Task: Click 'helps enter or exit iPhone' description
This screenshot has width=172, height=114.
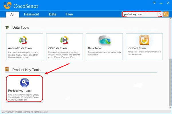Action: pos(144,53)
